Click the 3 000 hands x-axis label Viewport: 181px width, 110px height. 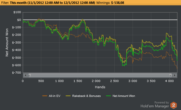(x=133, y=81)
